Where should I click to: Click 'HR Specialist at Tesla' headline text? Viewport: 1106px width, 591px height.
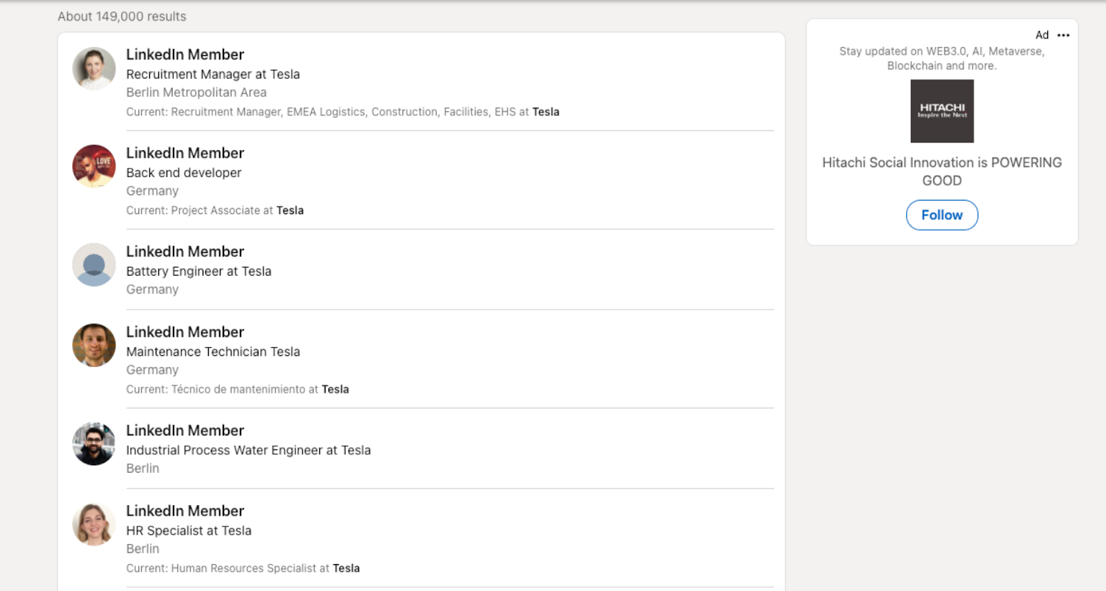click(x=189, y=531)
